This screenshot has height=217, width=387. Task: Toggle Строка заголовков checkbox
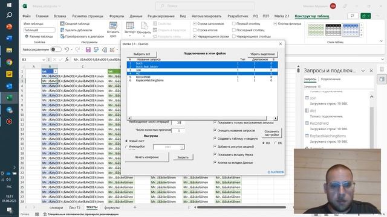195,24
